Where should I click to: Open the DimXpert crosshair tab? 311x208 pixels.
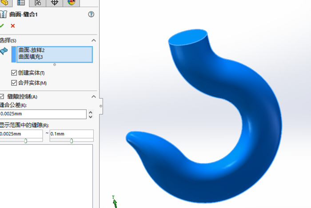(55, 3)
